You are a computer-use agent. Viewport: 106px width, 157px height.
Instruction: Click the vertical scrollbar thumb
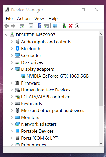[101, 71]
